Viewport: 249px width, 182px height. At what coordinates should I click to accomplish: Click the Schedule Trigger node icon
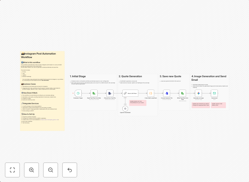click(78, 93)
